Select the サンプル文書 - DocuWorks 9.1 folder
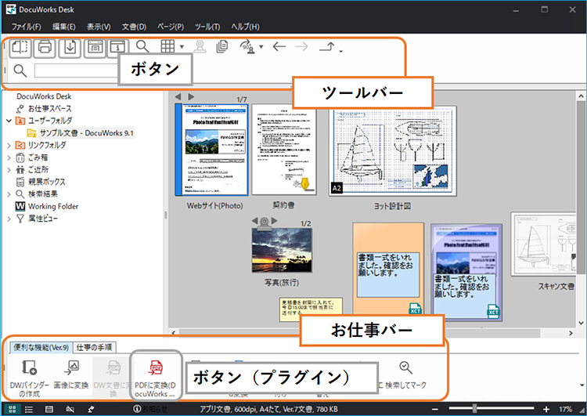This screenshot has height=416, width=587. tap(86, 133)
